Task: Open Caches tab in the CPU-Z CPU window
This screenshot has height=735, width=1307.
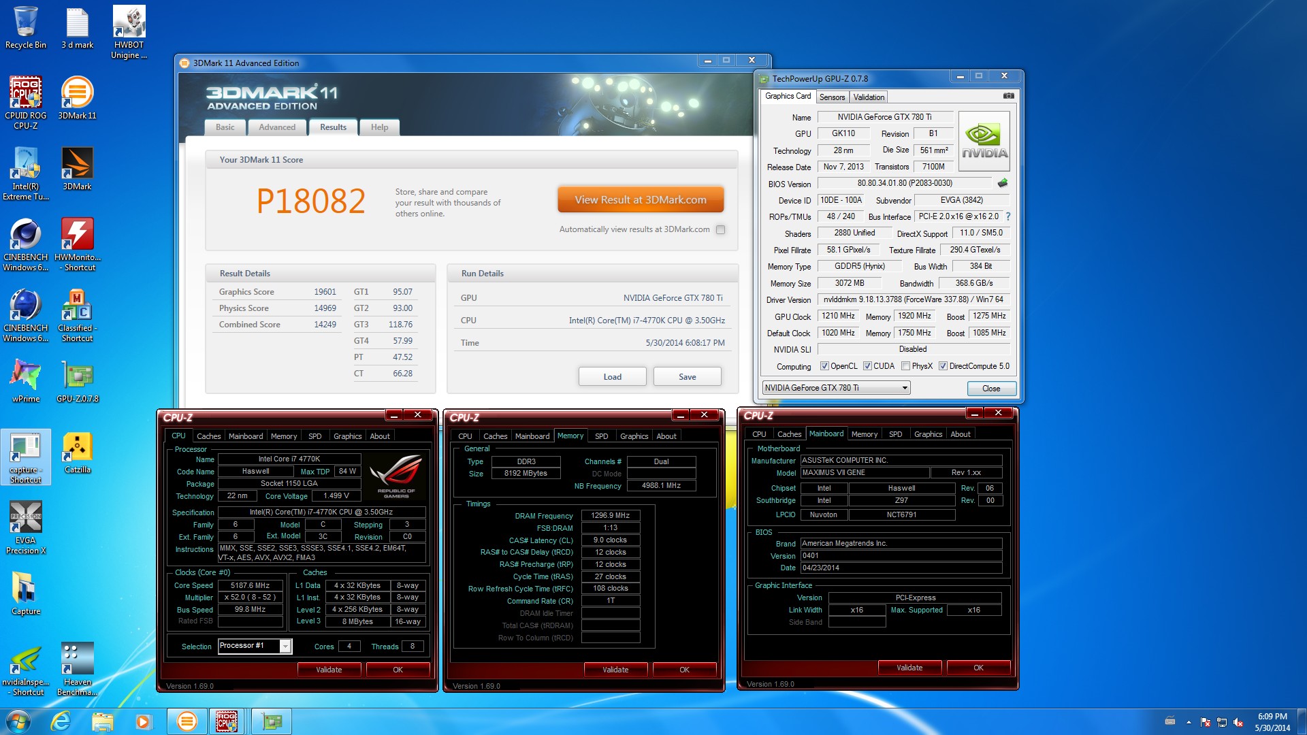Action: pos(208,436)
